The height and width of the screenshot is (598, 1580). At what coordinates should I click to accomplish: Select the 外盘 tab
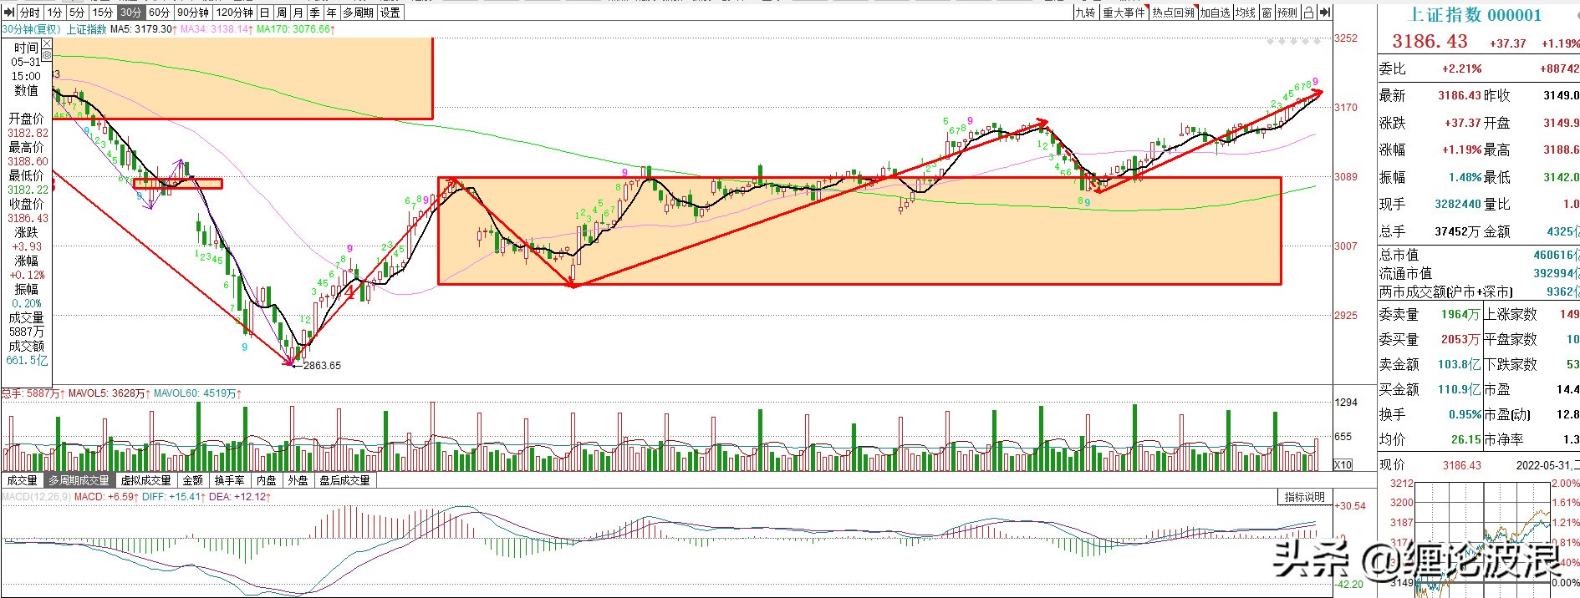(x=298, y=480)
